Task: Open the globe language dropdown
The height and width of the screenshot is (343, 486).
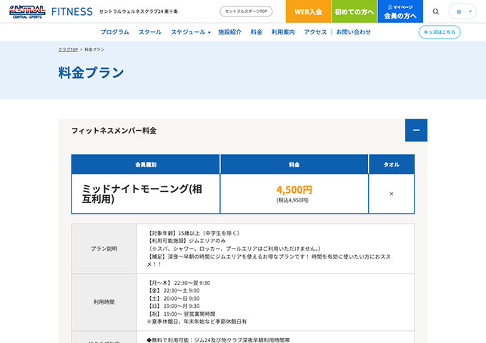Action: (462, 11)
